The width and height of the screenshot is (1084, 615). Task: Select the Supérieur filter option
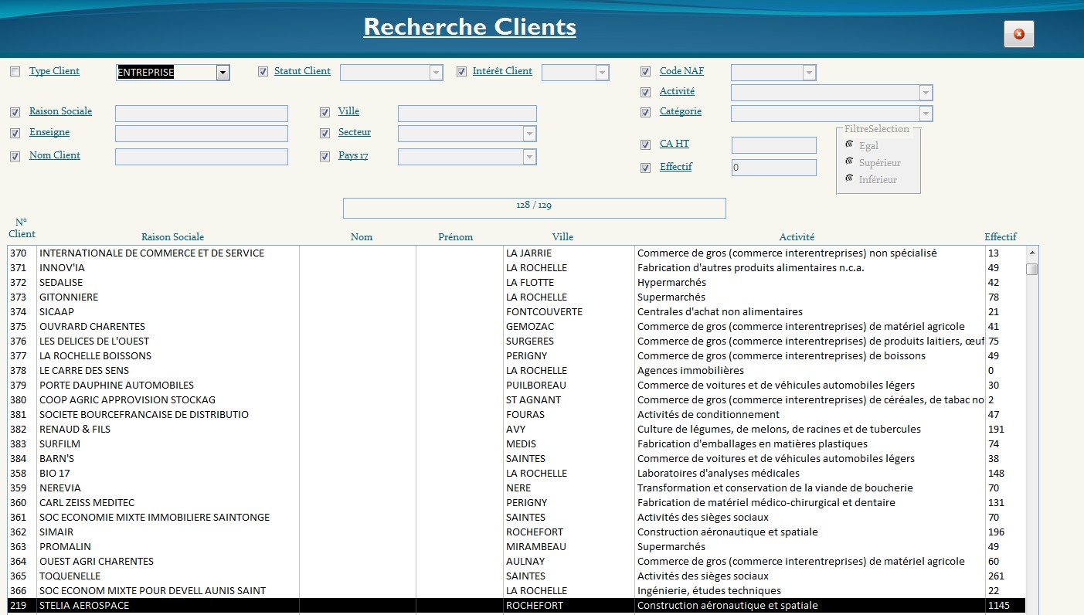coord(849,161)
